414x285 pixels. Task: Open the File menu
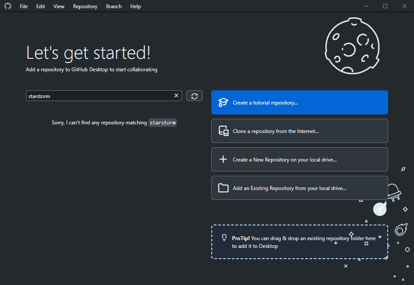pos(24,6)
